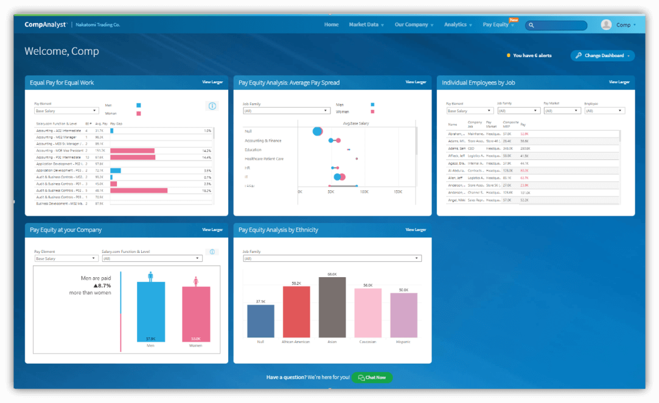Open the Analytics menu
The width and height of the screenshot is (659, 403).
pos(457,25)
